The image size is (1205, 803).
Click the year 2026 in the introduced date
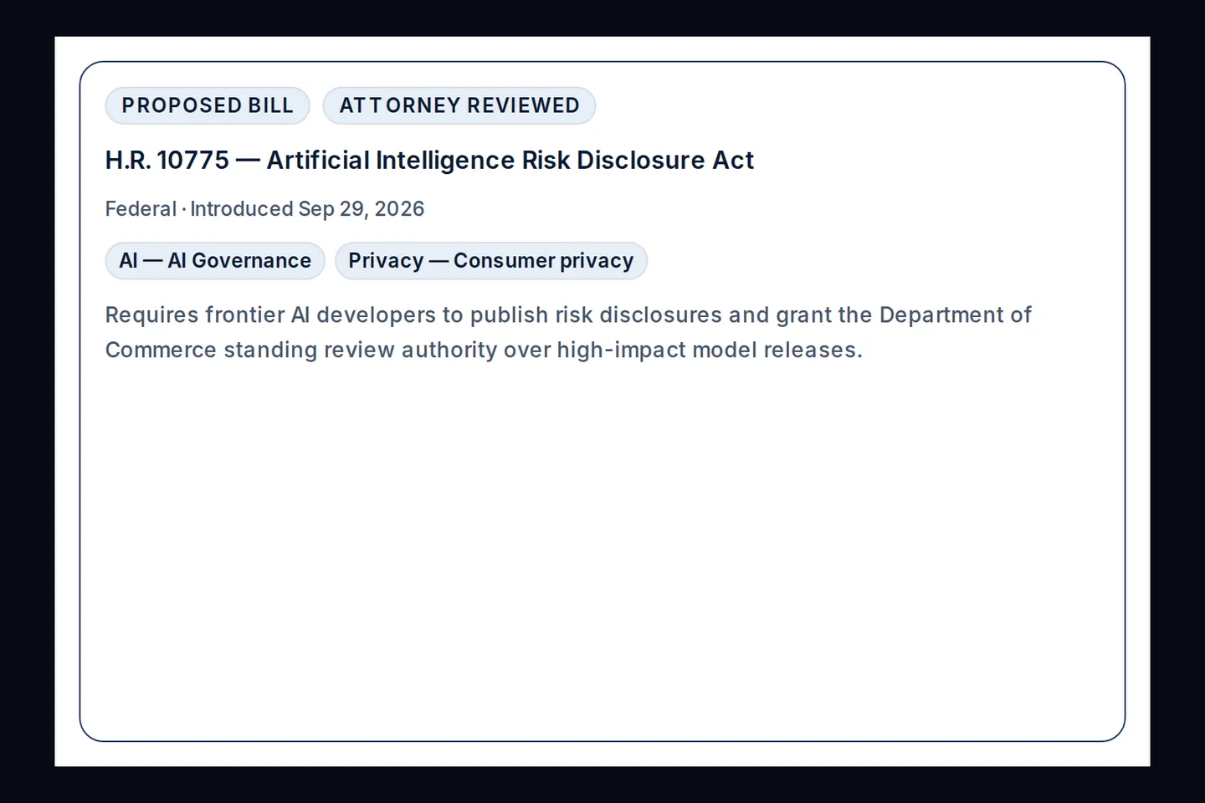point(400,209)
